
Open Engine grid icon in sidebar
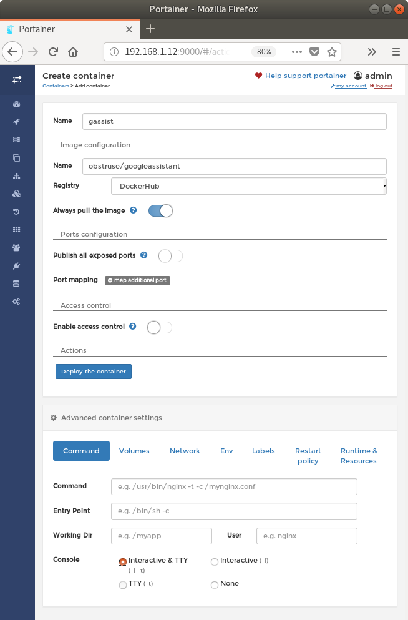point(17,229)
